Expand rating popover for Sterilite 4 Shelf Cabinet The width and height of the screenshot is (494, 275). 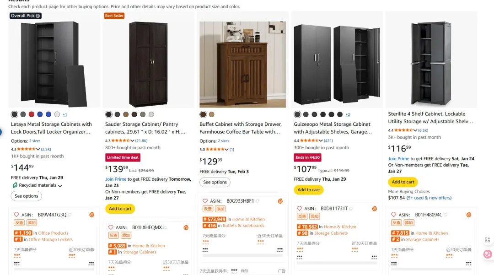click(415, 130)
